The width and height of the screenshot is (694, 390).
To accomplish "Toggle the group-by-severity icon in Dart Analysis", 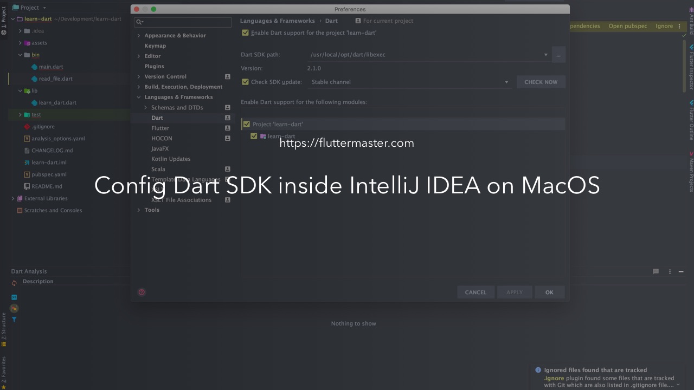I will (x=14, y=308).
